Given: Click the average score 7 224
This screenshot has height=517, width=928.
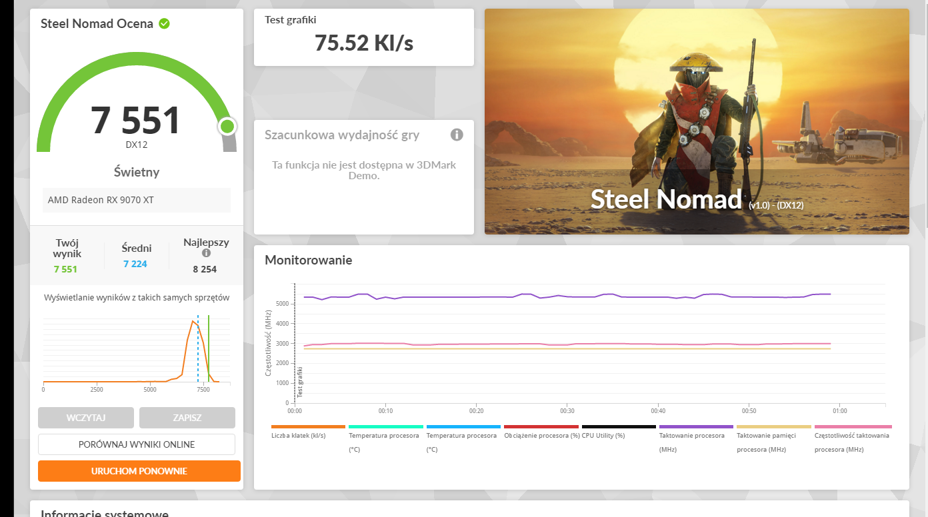Looking at the screenshot, I should (135, 264).
